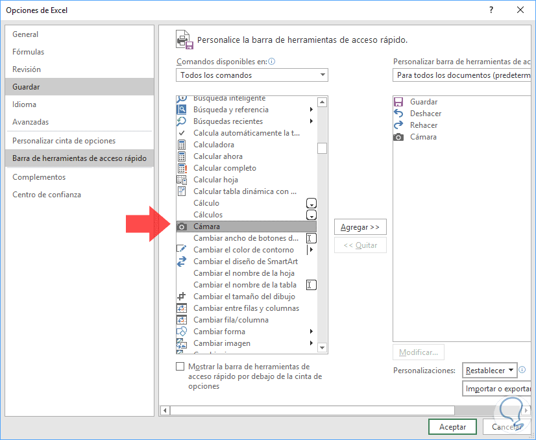Image resolution: width=536 pixels, height=440 pixels.
Task: Click the checkmark beside Calcula automáticamente
Action: [x=182, y=132]
